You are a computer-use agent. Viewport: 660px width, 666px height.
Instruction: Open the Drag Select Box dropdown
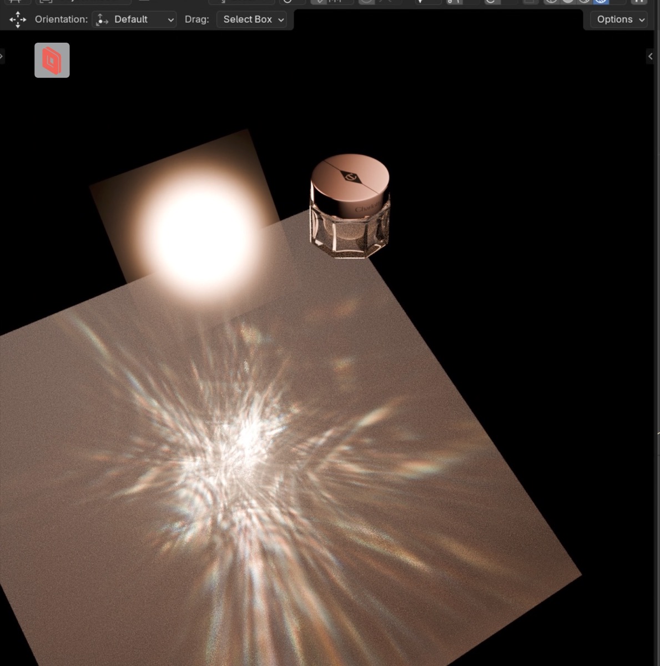tap(251, 19)
